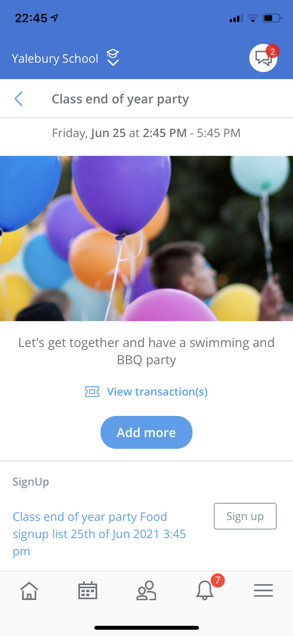Tap the ticket icon beside View transaction(s)

pyautogui.click(x=92, y=392)
